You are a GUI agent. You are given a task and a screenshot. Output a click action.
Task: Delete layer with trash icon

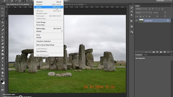(x=168, y=52)
